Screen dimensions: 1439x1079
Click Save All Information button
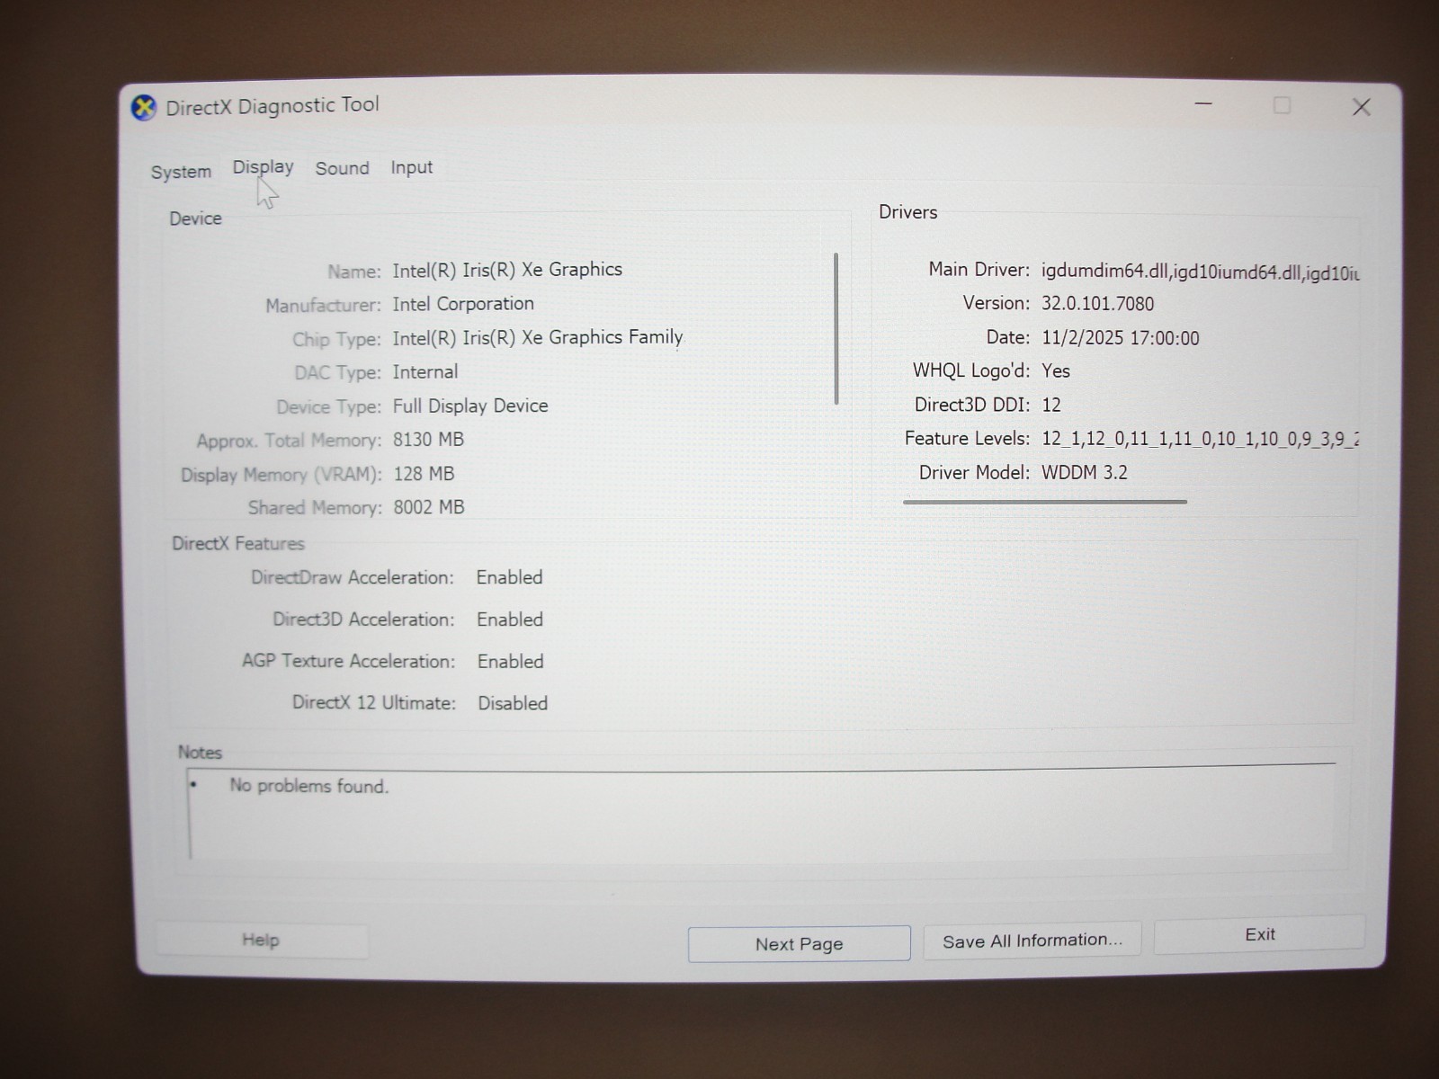(1032, 941)
